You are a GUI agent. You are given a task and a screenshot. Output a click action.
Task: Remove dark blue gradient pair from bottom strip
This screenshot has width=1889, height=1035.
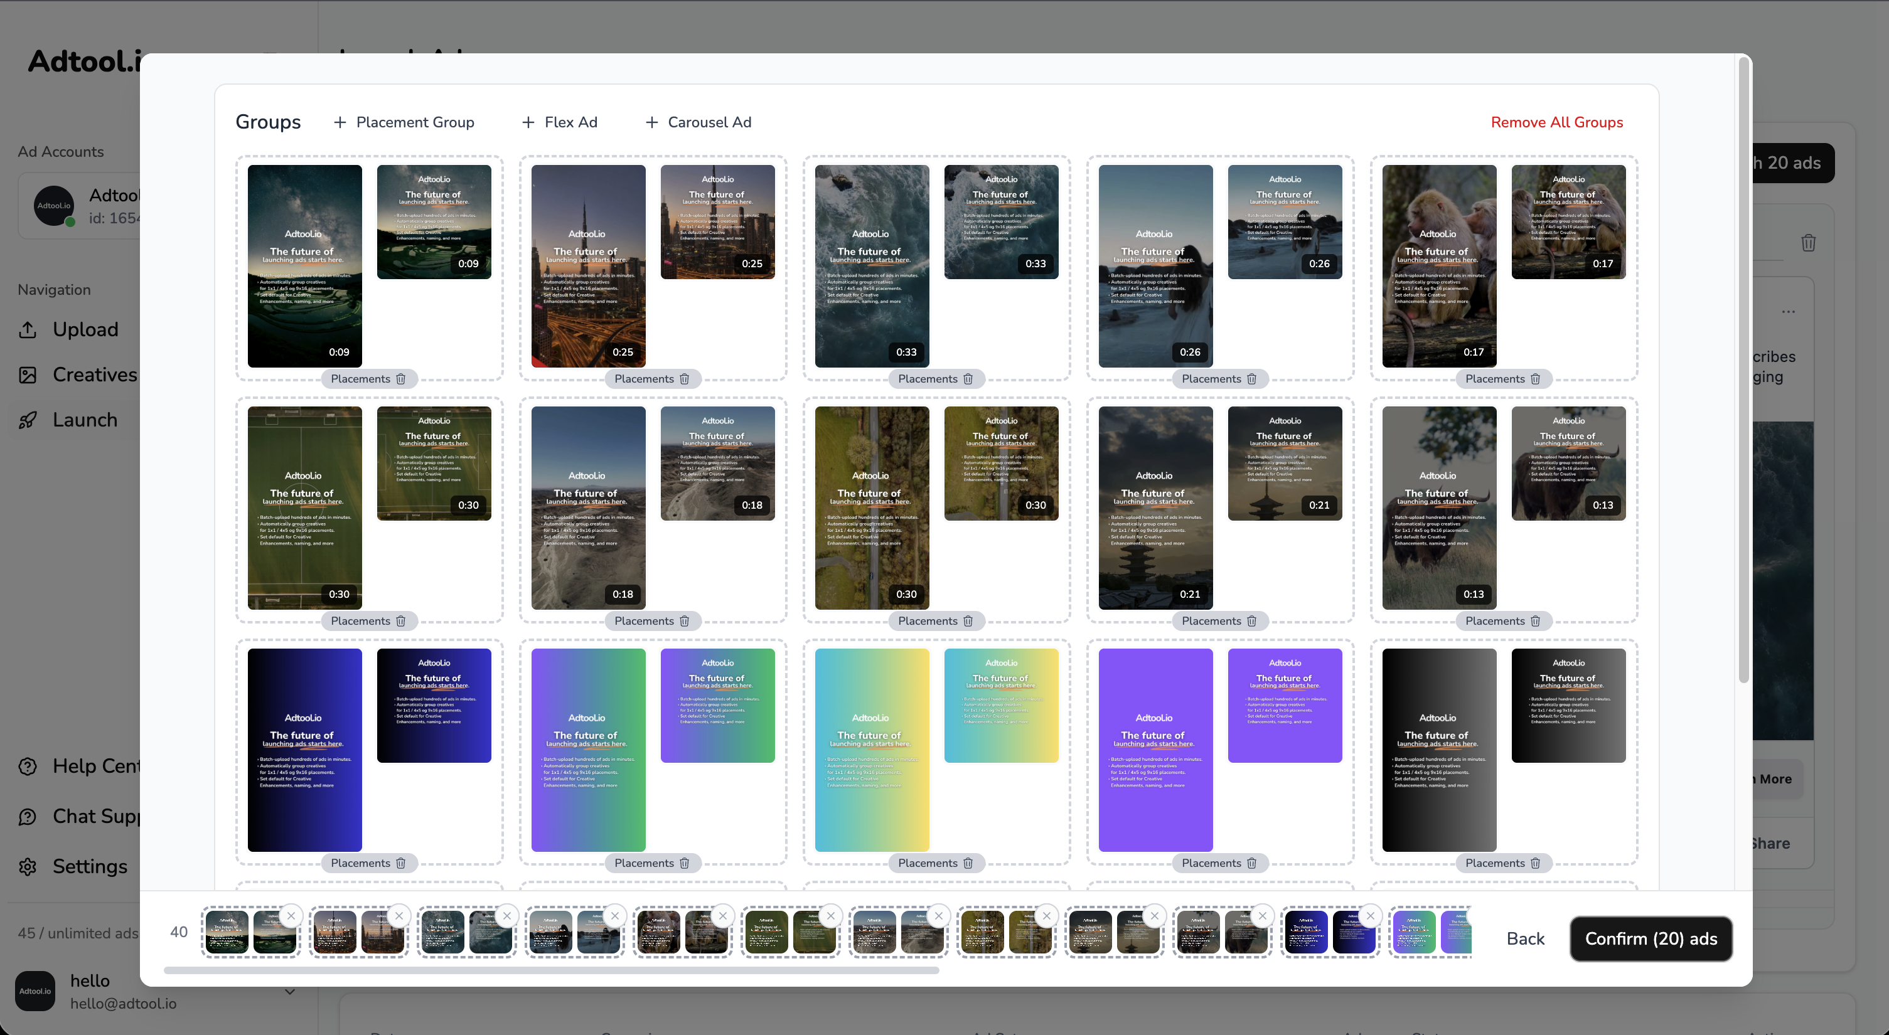pyautogui.click(x=1370, y=916)
